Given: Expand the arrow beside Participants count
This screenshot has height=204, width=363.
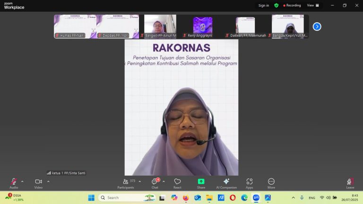Looking at the screenshot, I should pos(140,181).
